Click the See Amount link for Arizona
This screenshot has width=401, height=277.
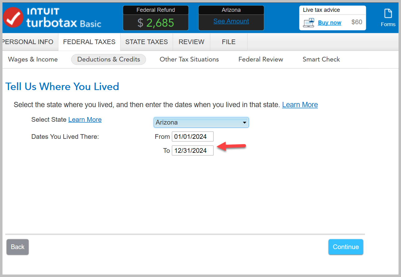231,21
